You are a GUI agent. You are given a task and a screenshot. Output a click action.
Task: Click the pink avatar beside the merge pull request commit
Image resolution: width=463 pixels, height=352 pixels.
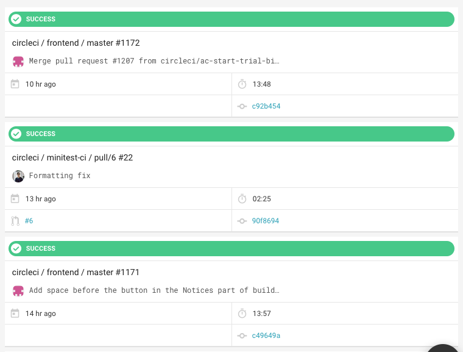pyautogui.click(x=18, y=61)
